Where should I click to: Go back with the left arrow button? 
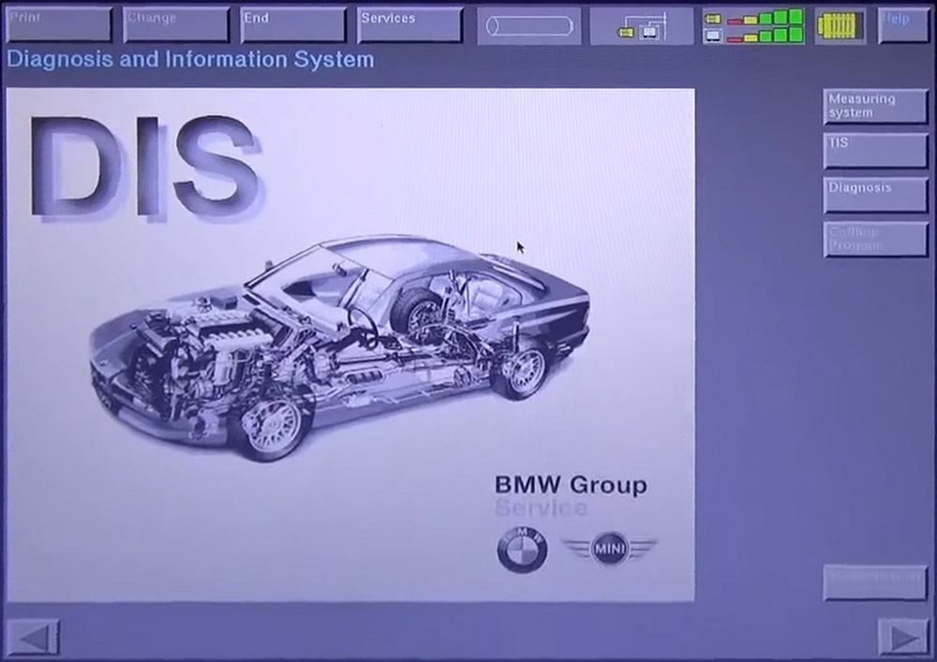click(x=33, y=638)
